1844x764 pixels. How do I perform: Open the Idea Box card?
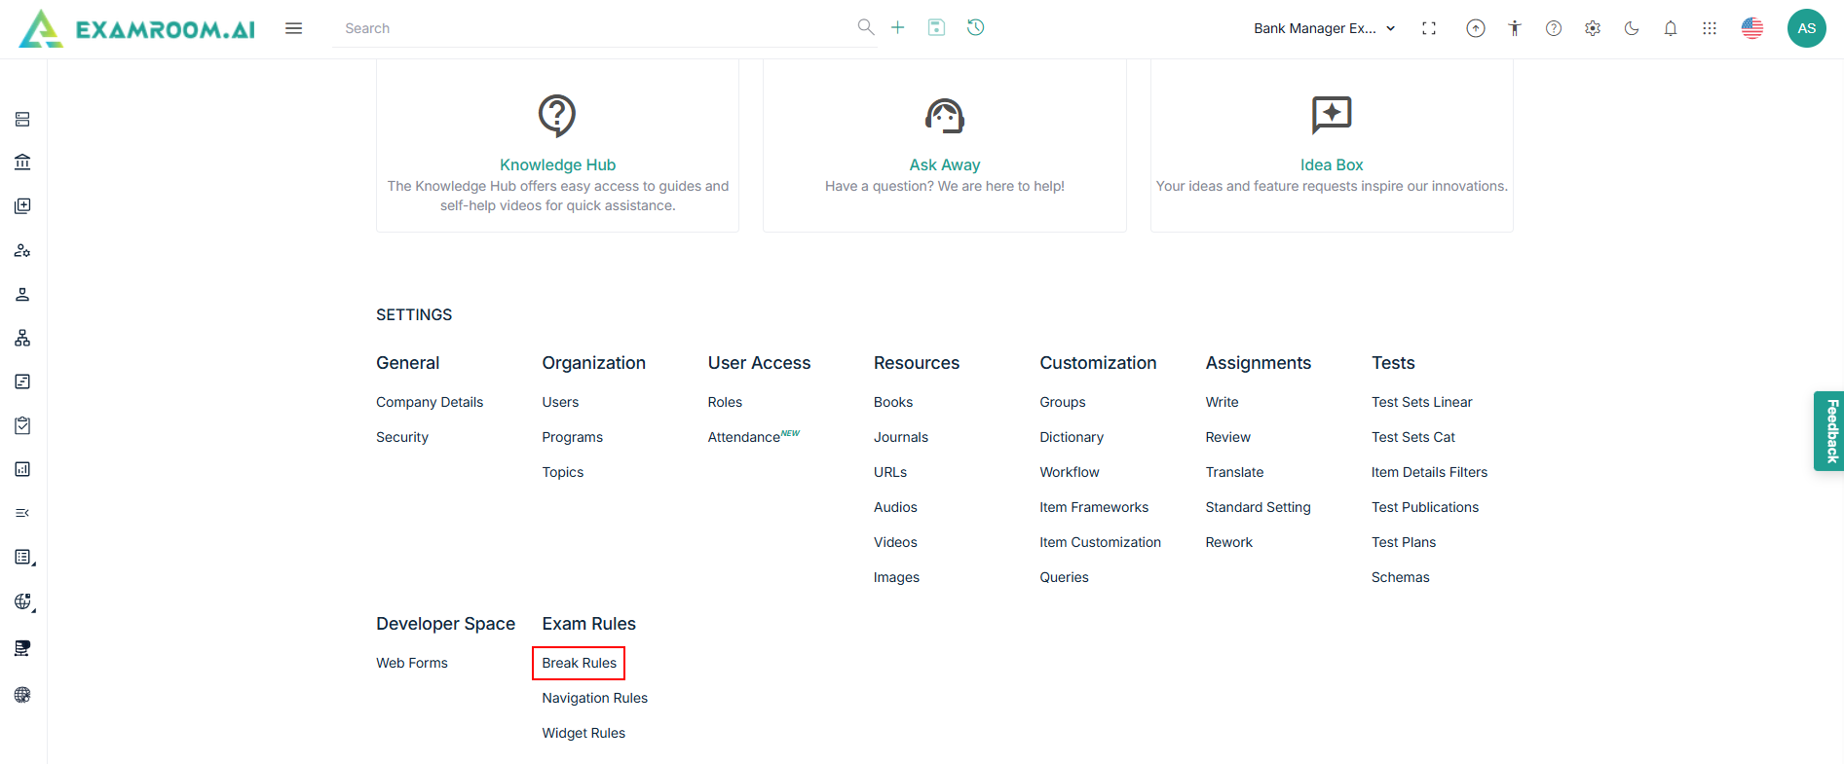point(1332,146)
